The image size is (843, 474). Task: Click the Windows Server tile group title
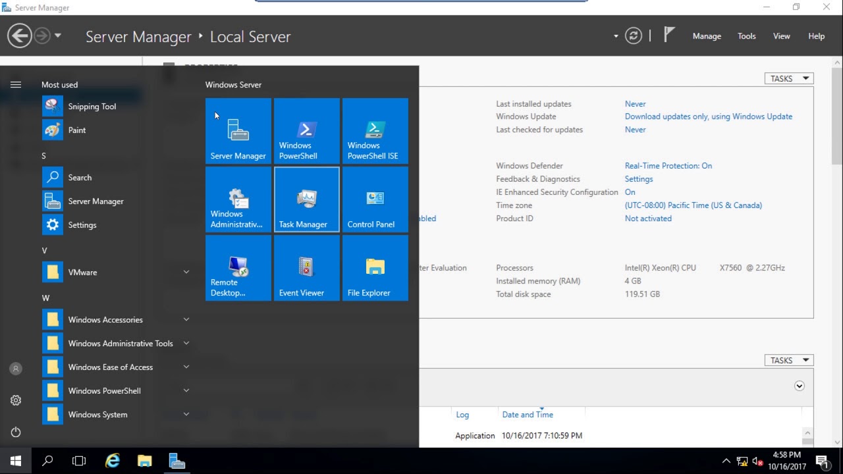point(233,85)
